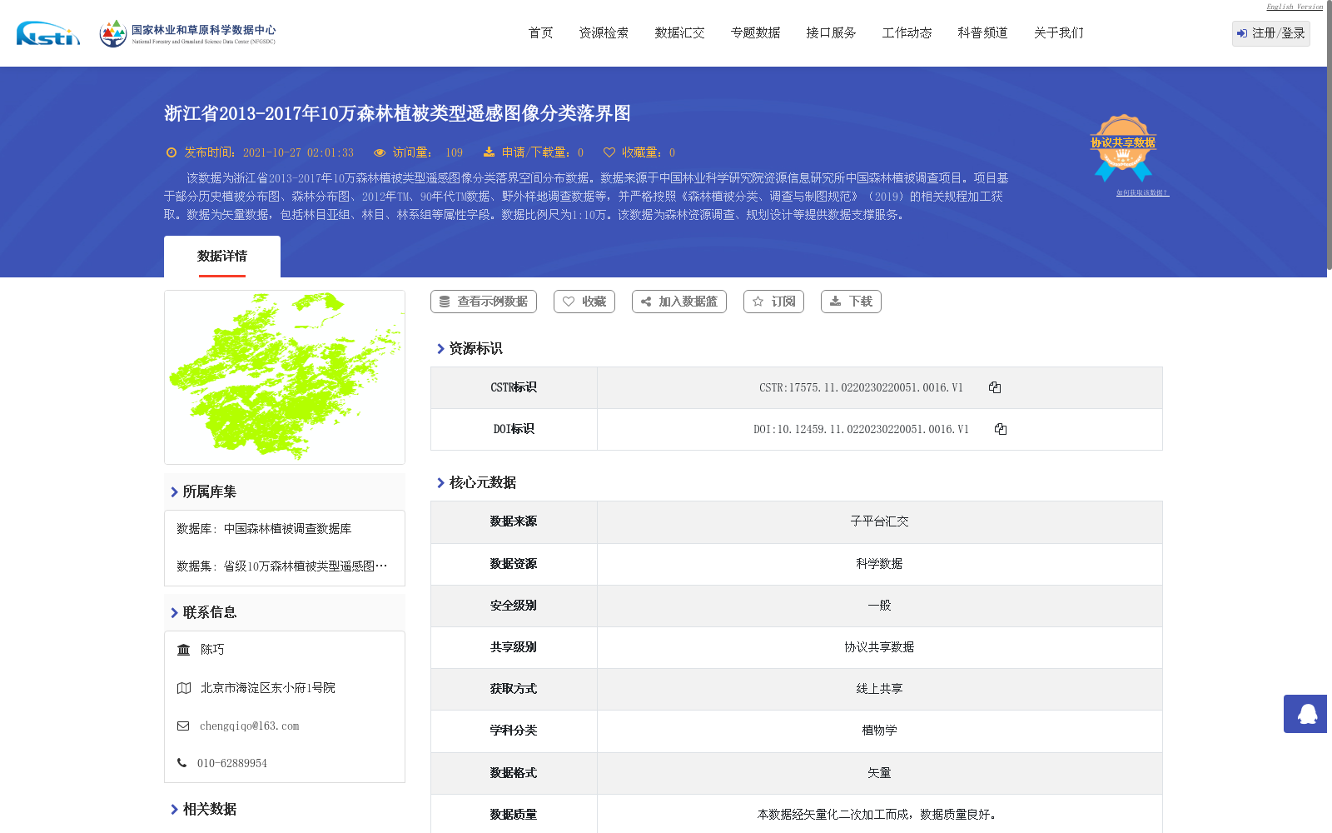Click the download icon by 申请/下载量

(x=489, y=152)
